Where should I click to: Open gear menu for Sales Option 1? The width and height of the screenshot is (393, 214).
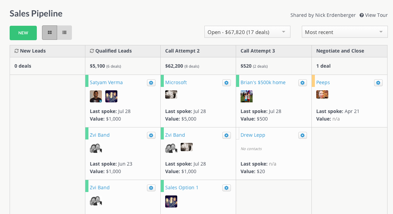pos(226,188)
